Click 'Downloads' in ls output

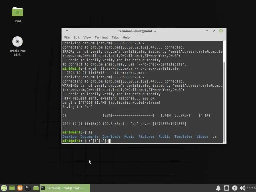pyautogui.click(x=111, y=136)
